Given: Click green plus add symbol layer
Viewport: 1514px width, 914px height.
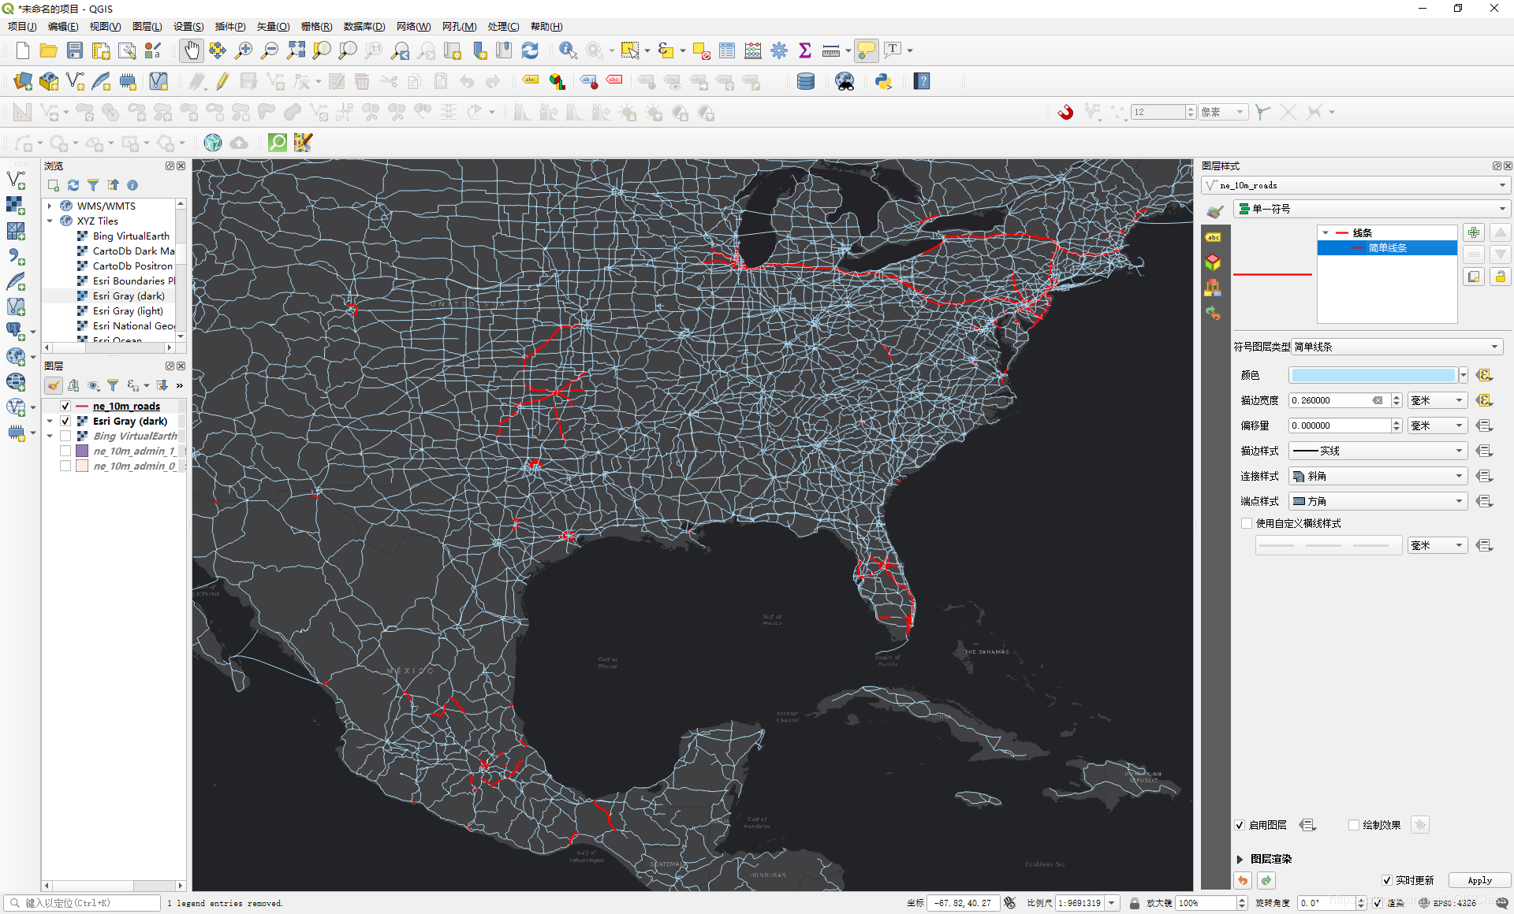Looking at the screenshot, I should point(1473,232).
